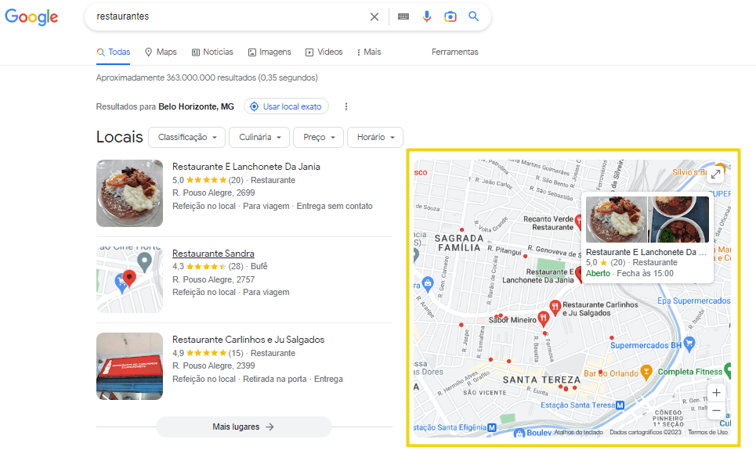Click the Boulev shopping map pin
This screenshot has height=450, width=756.
point(519,433)
